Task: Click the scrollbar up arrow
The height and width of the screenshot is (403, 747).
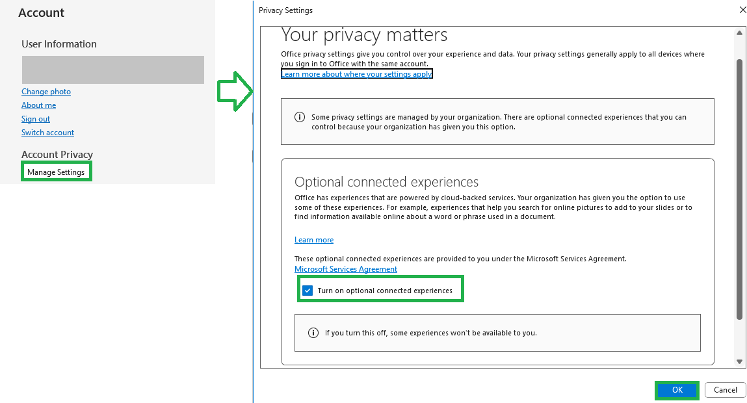Action: 739,33
